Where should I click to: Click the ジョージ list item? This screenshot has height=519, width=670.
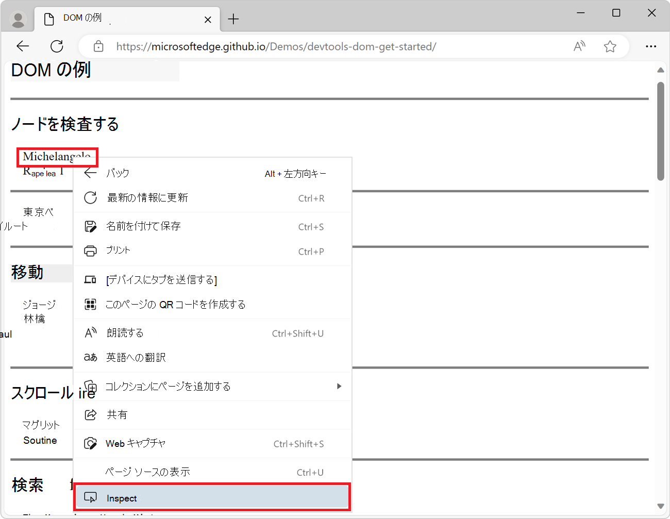point(39,305)
